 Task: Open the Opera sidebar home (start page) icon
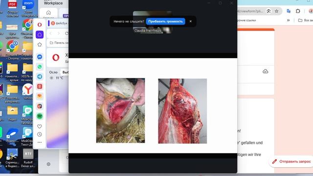point(40,35)
